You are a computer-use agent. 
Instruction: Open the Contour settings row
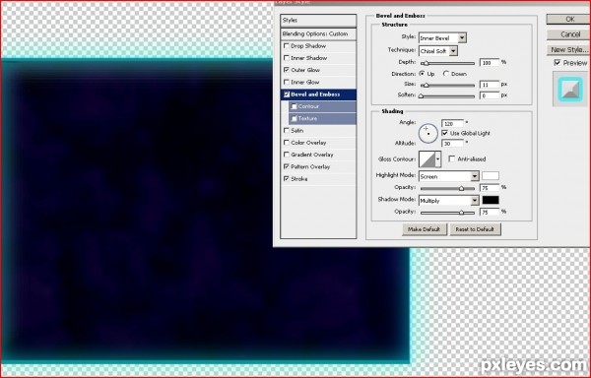tap(322, 106)
